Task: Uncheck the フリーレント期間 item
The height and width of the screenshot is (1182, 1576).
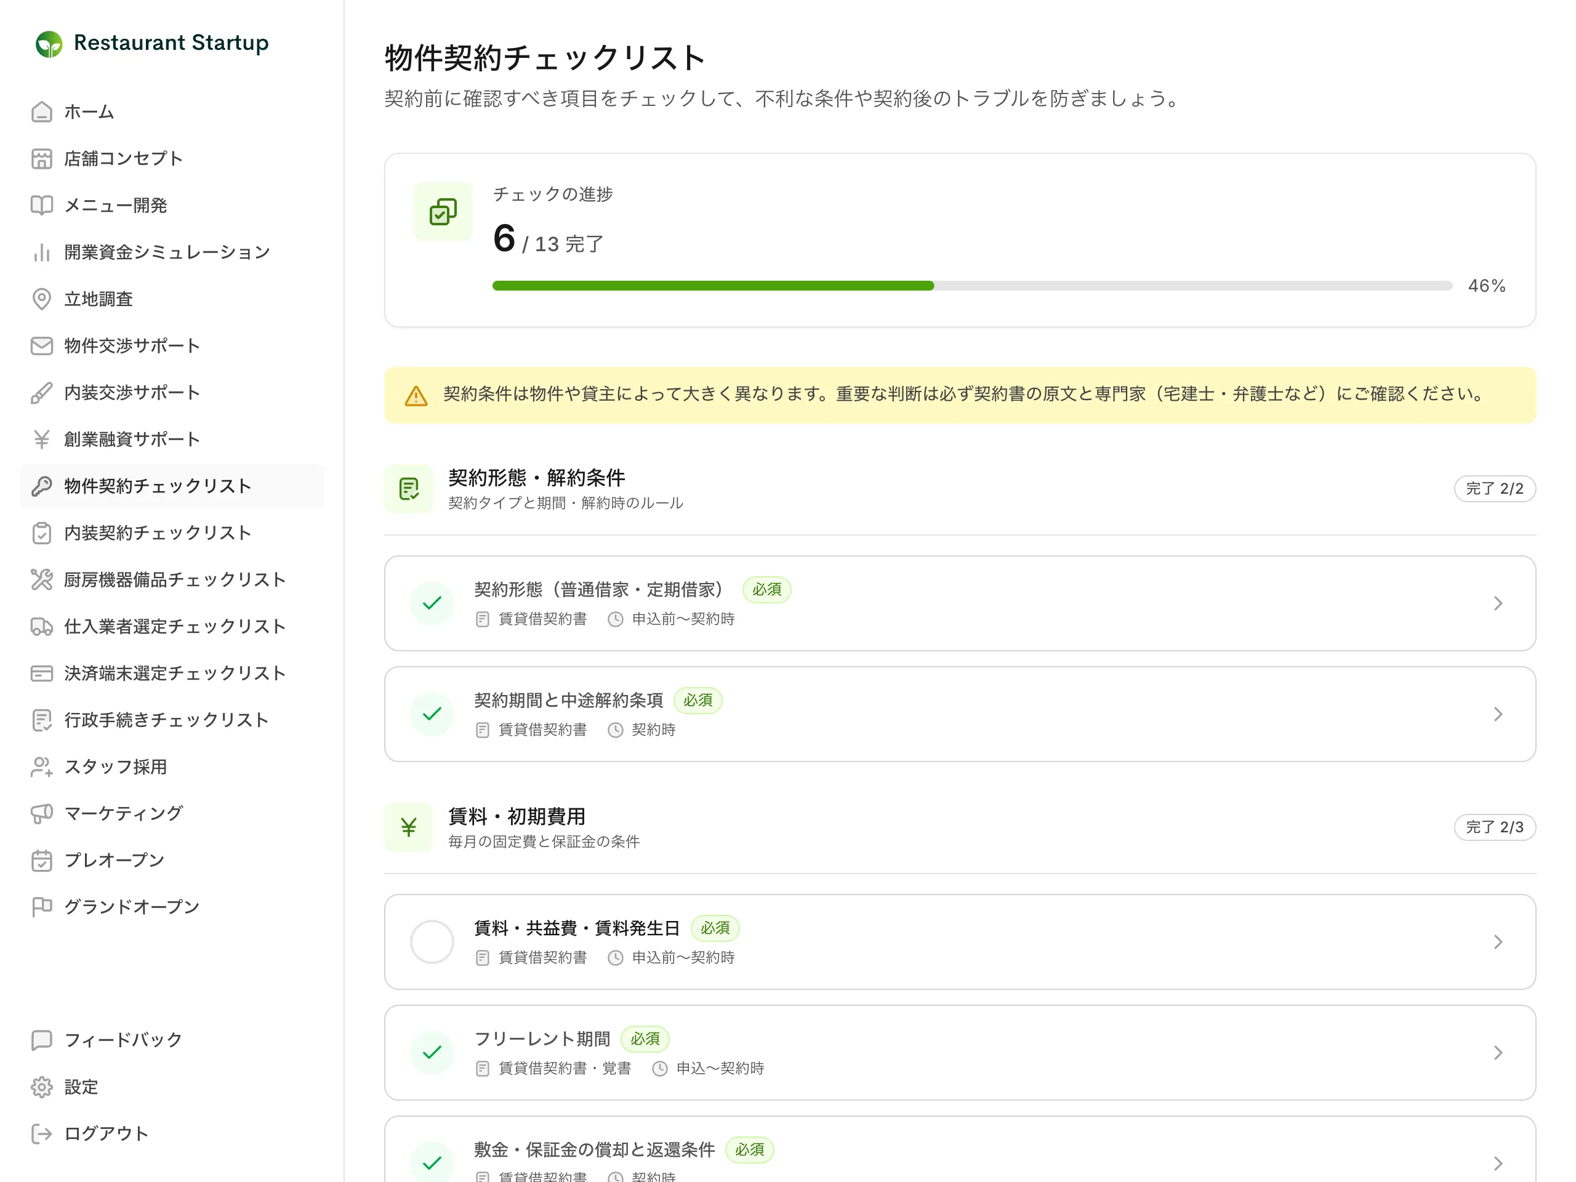Action: (432, 1052)
